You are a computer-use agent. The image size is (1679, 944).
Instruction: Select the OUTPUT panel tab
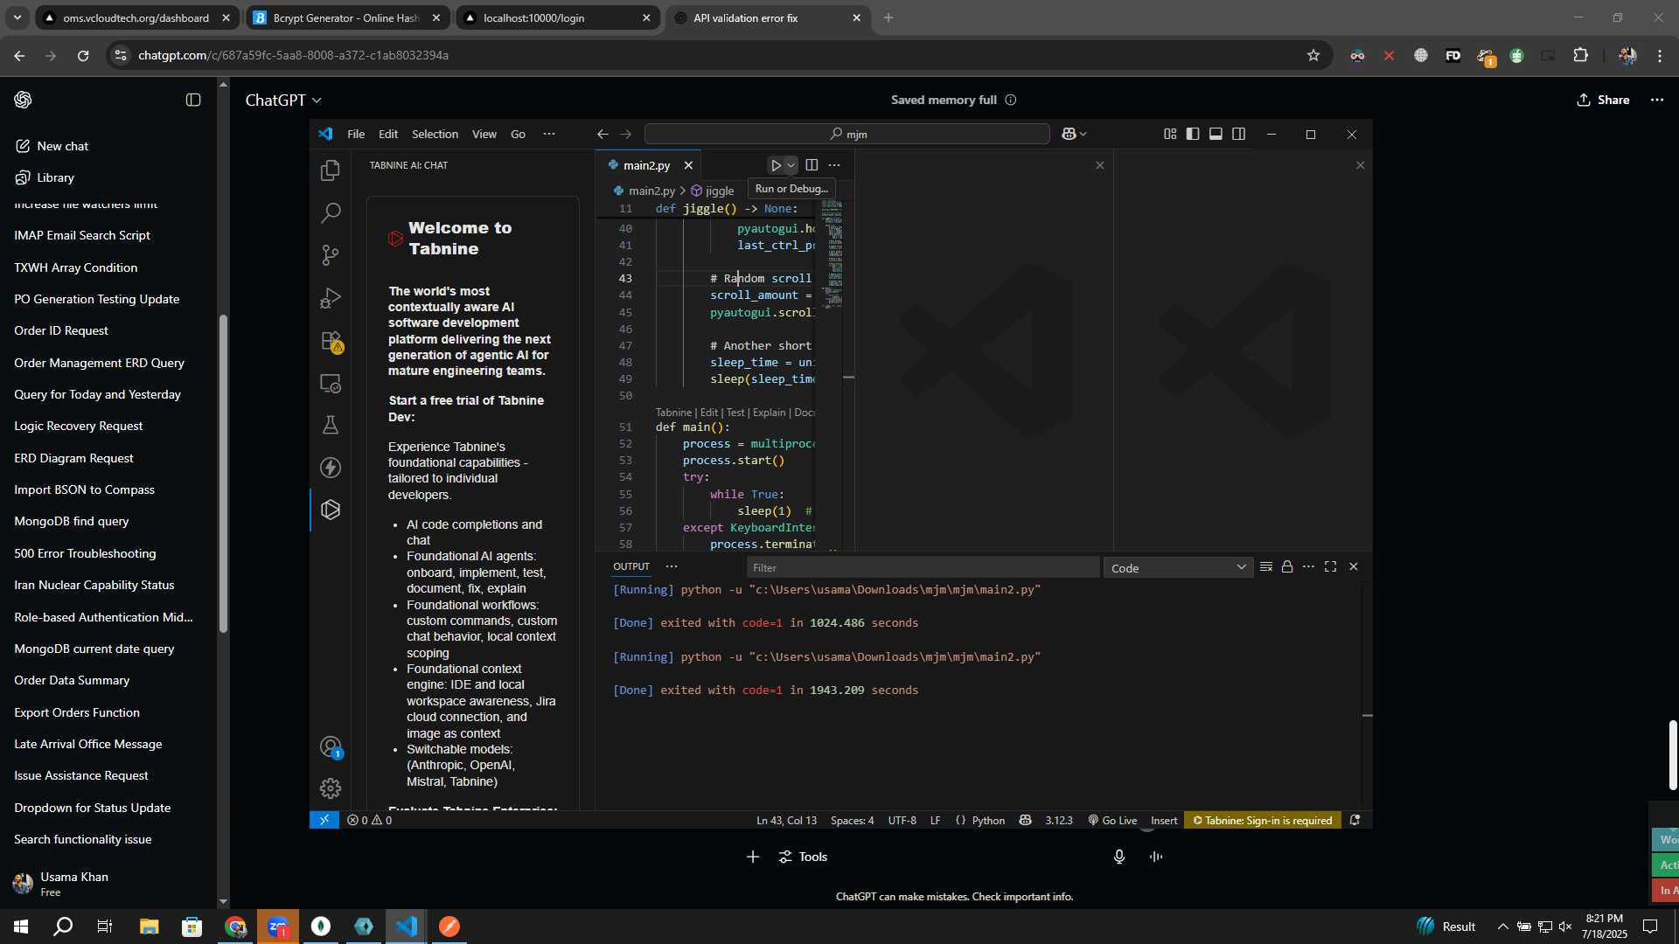coord(631,566)
